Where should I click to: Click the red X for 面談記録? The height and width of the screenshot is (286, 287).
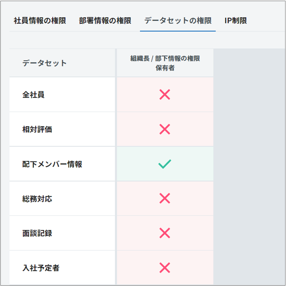164,233
